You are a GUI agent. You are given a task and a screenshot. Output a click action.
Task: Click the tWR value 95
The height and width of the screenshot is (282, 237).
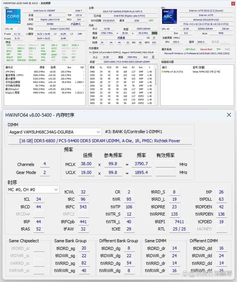129,199
